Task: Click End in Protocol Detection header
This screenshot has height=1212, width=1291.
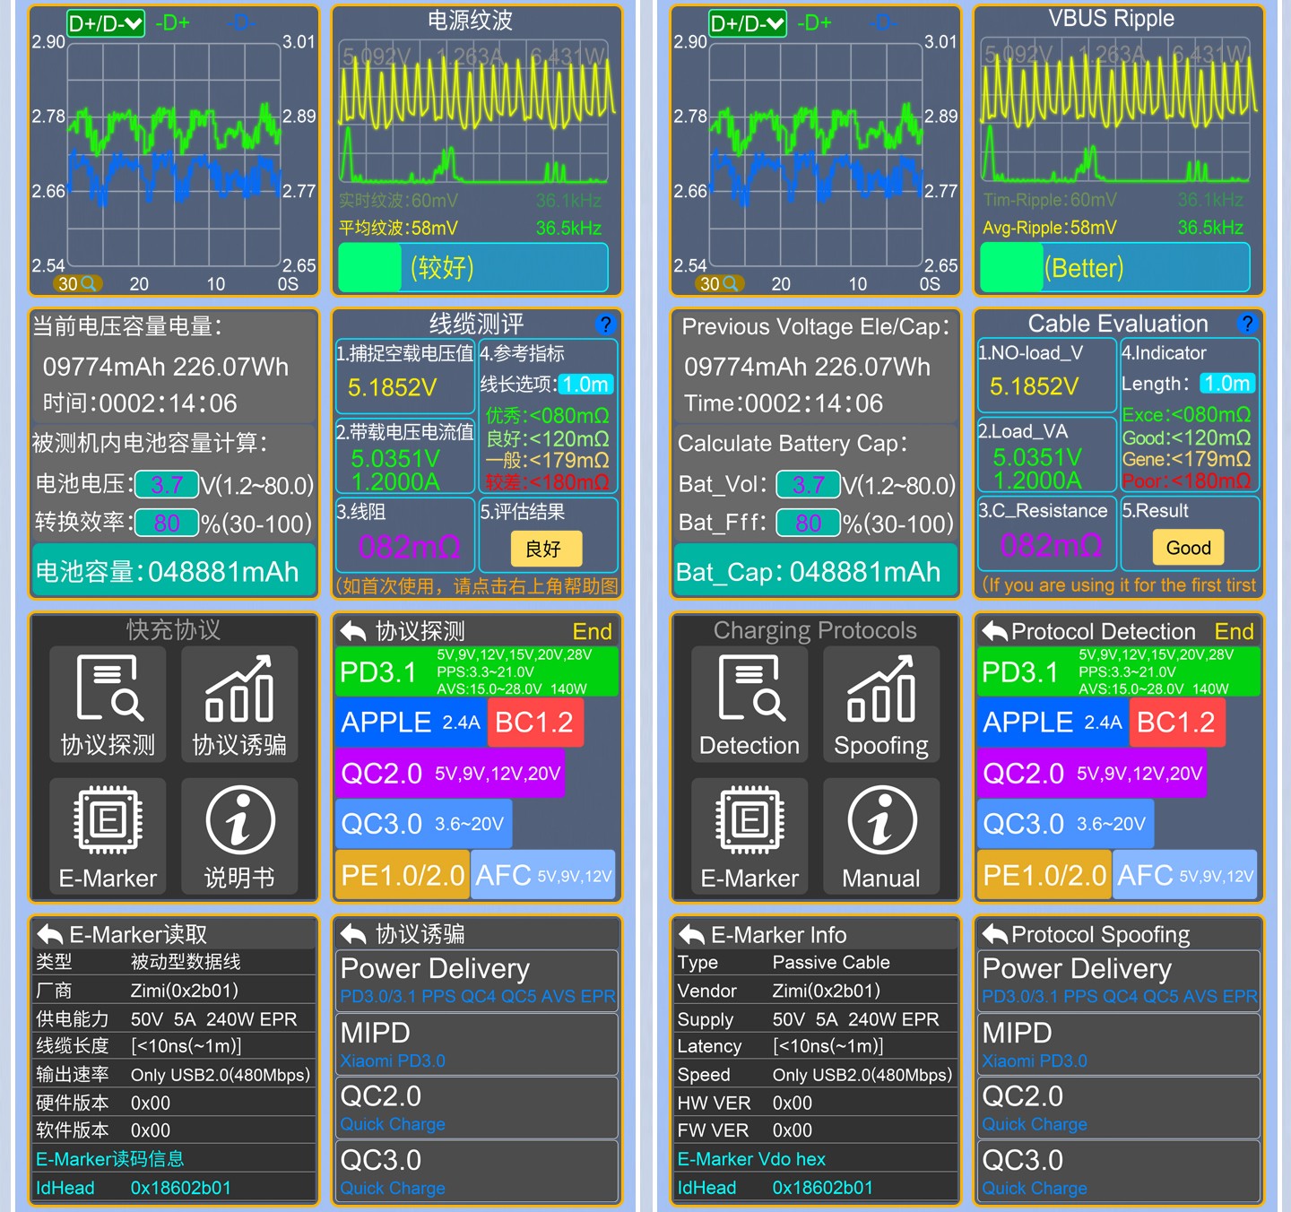Action: click(1235, 632)
